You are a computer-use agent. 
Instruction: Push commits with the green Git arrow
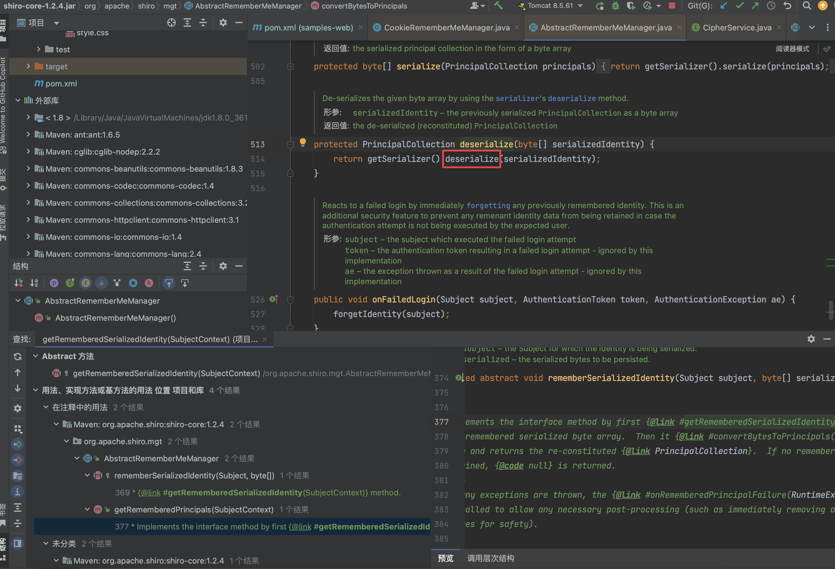[x=755, y=6]
